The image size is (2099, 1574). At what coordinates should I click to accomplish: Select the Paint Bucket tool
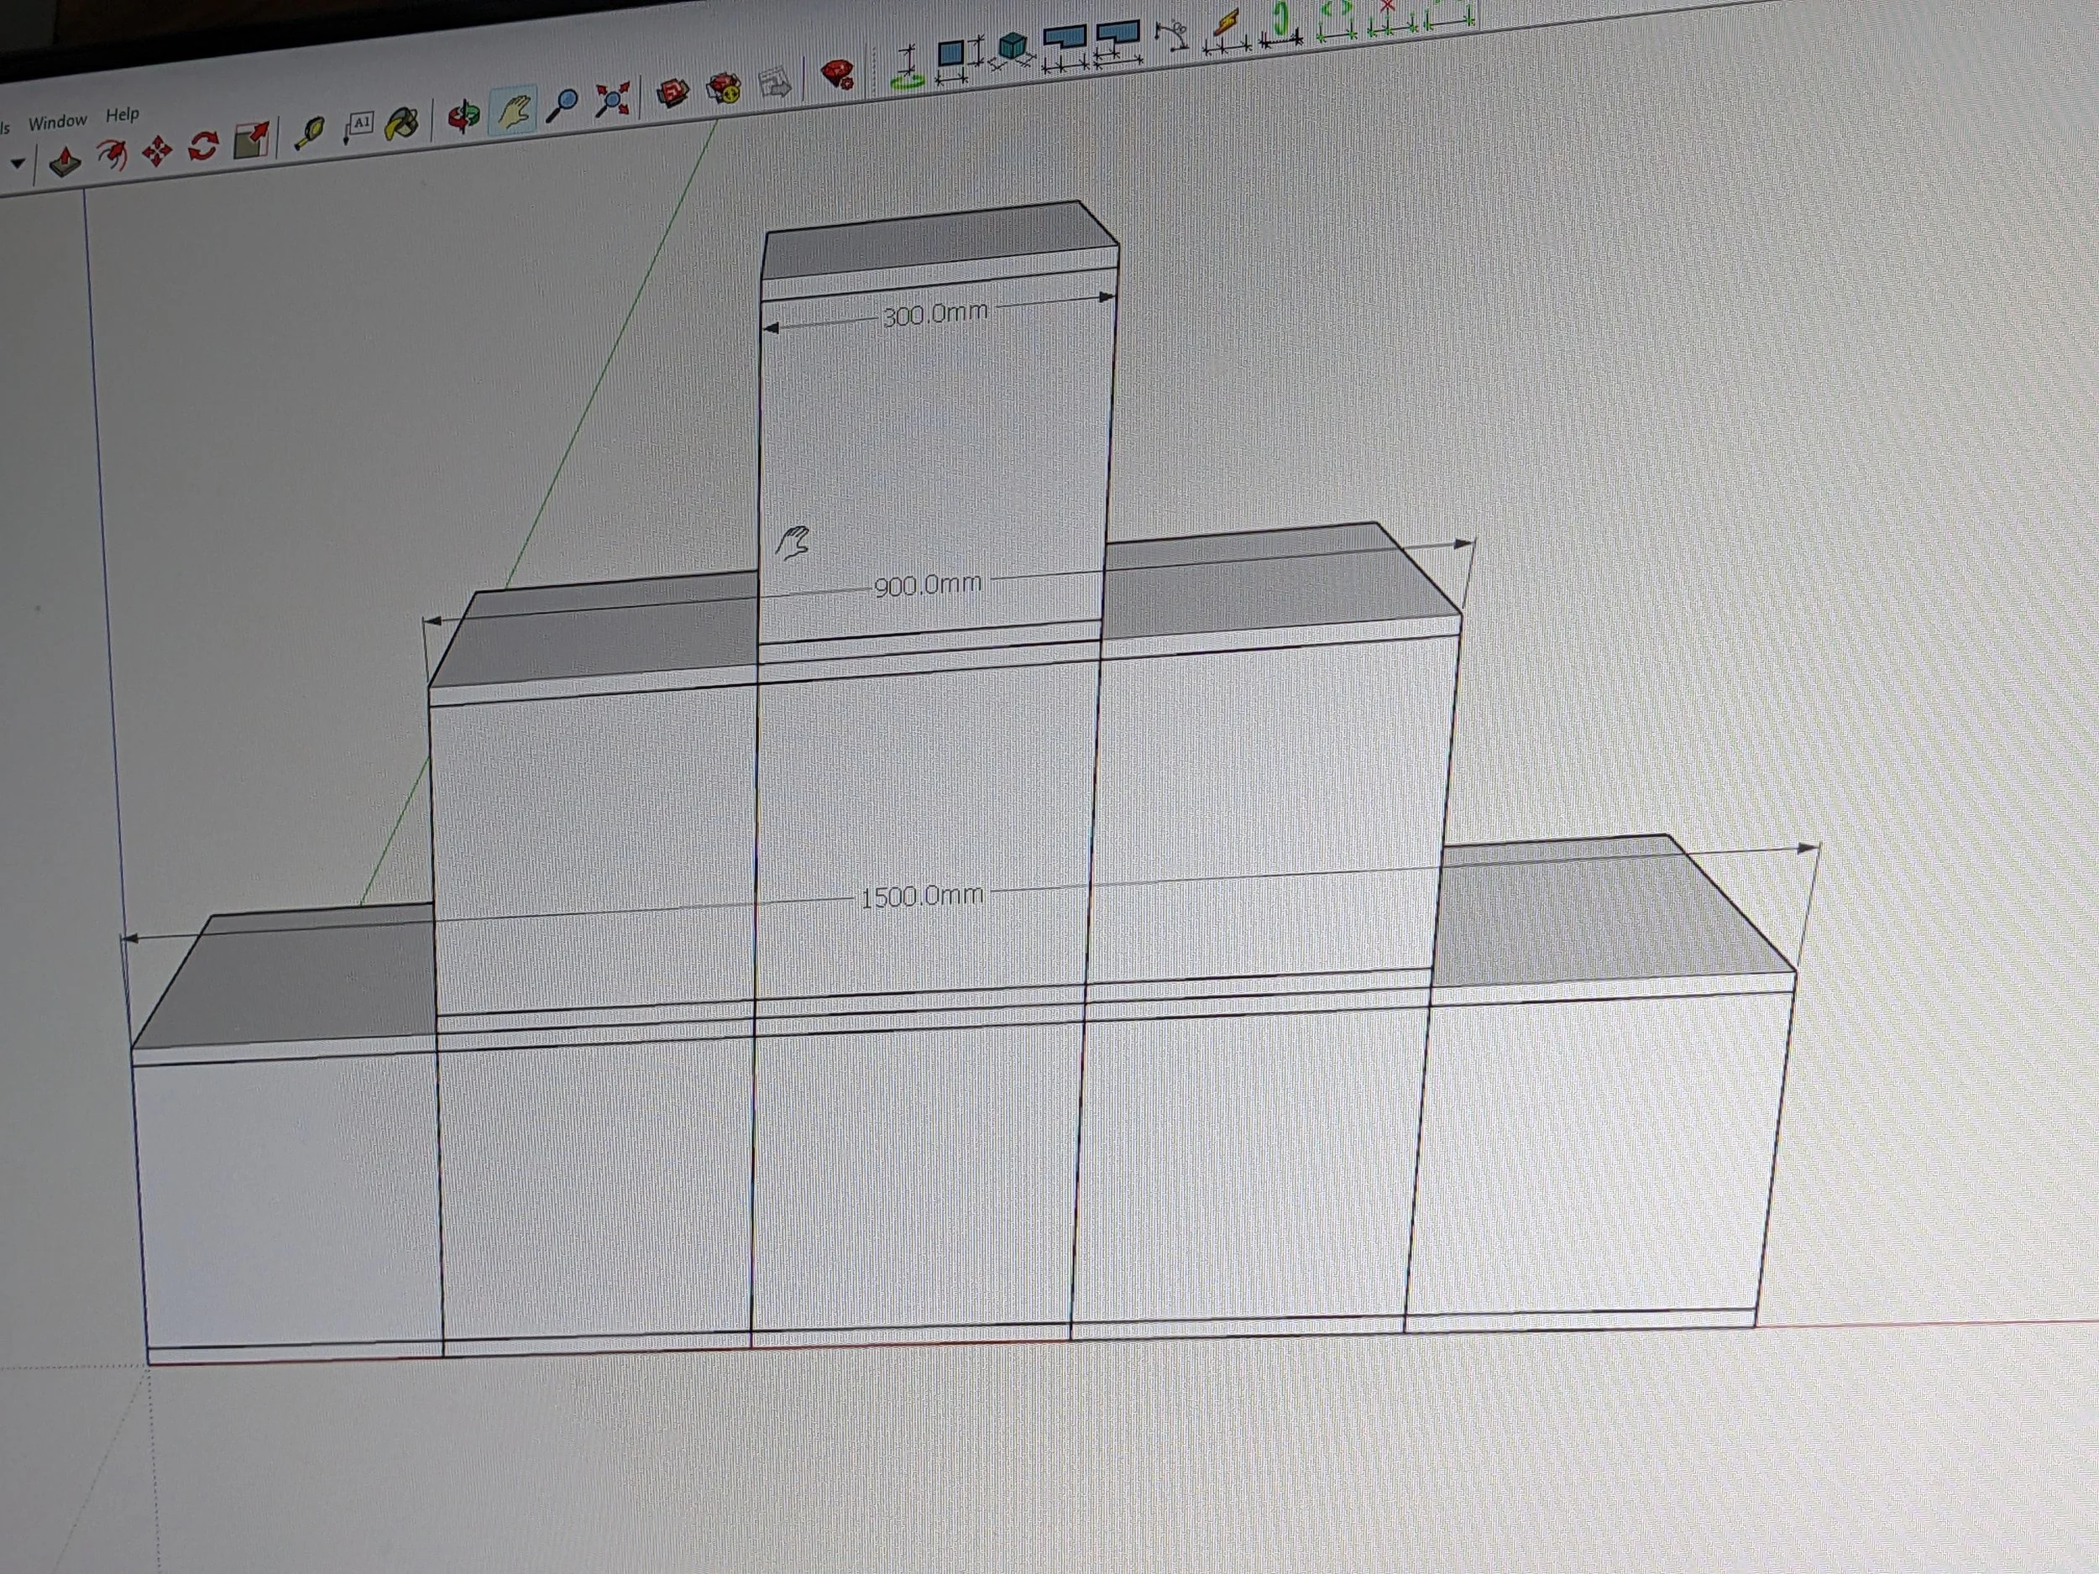pos(402,124)
